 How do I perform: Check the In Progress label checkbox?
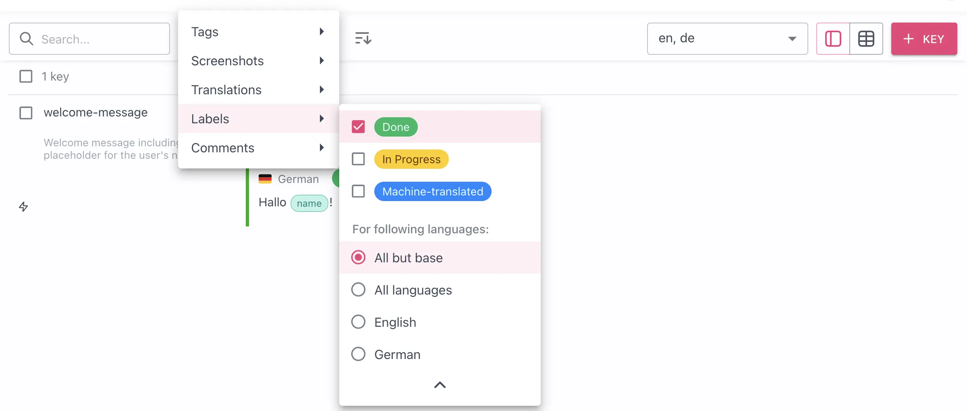(358, 159)
